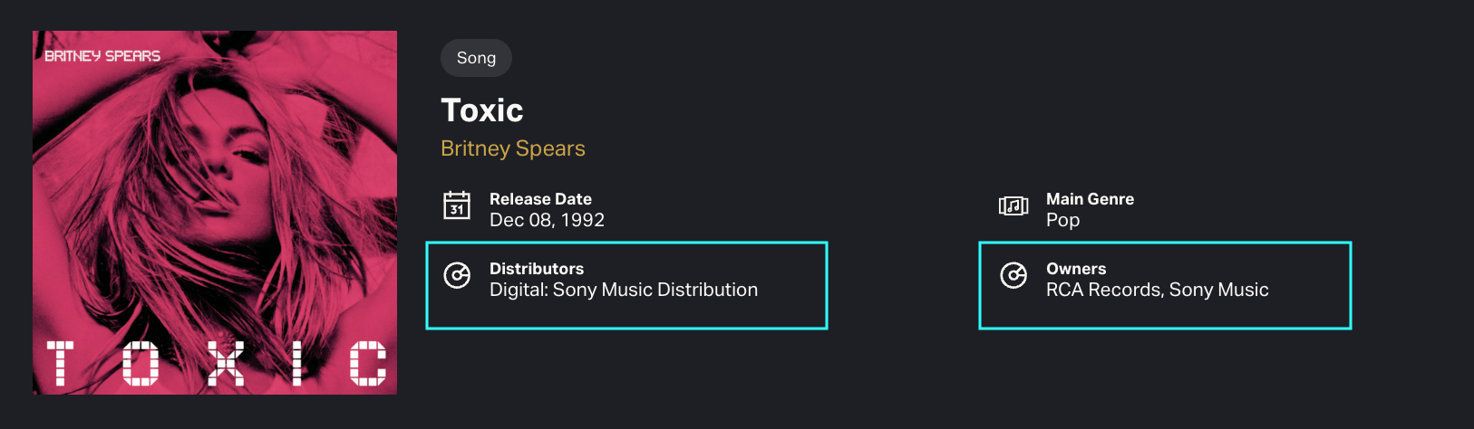Viewport: 1474px width, 429px height.
Task: Click the calendar icon beside Release Date
Action: click(x=457, y=205)
